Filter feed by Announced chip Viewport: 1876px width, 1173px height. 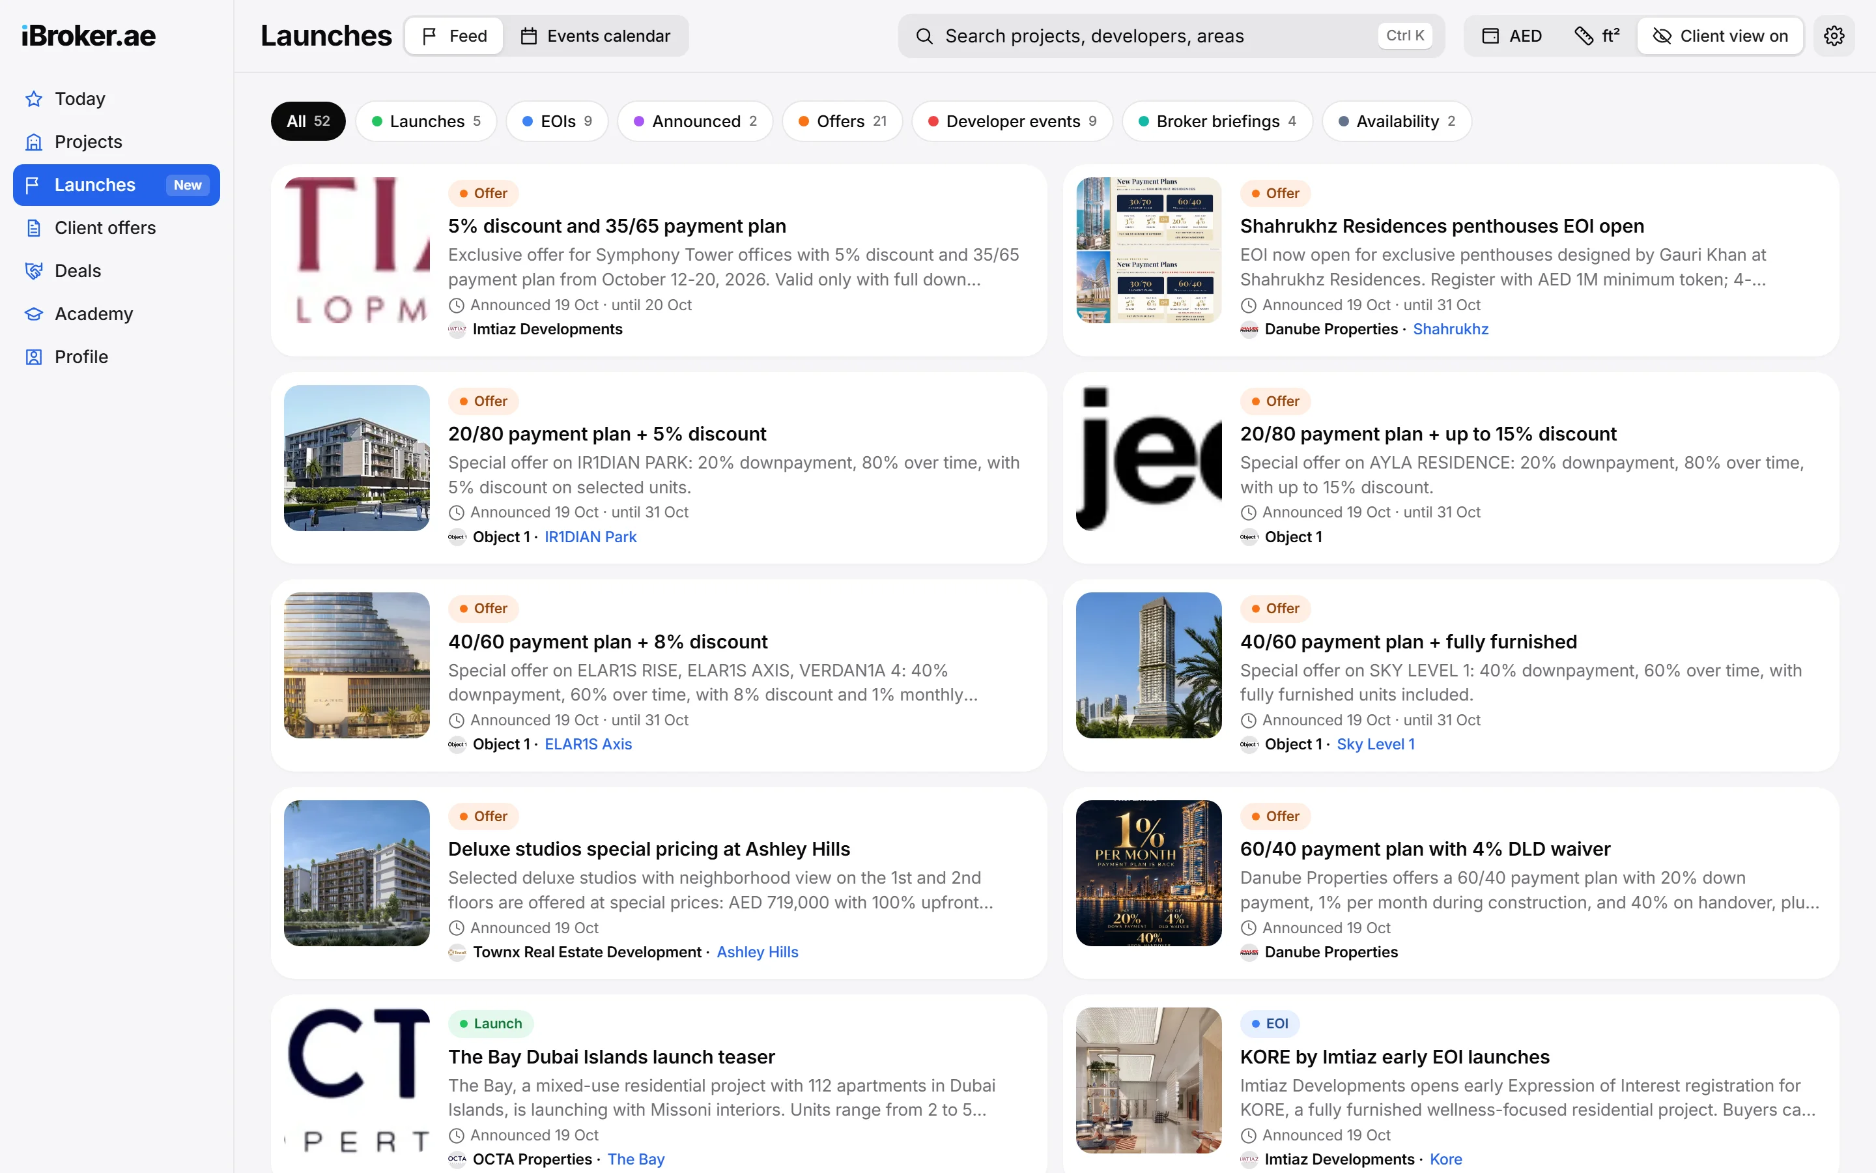[696, 121]
